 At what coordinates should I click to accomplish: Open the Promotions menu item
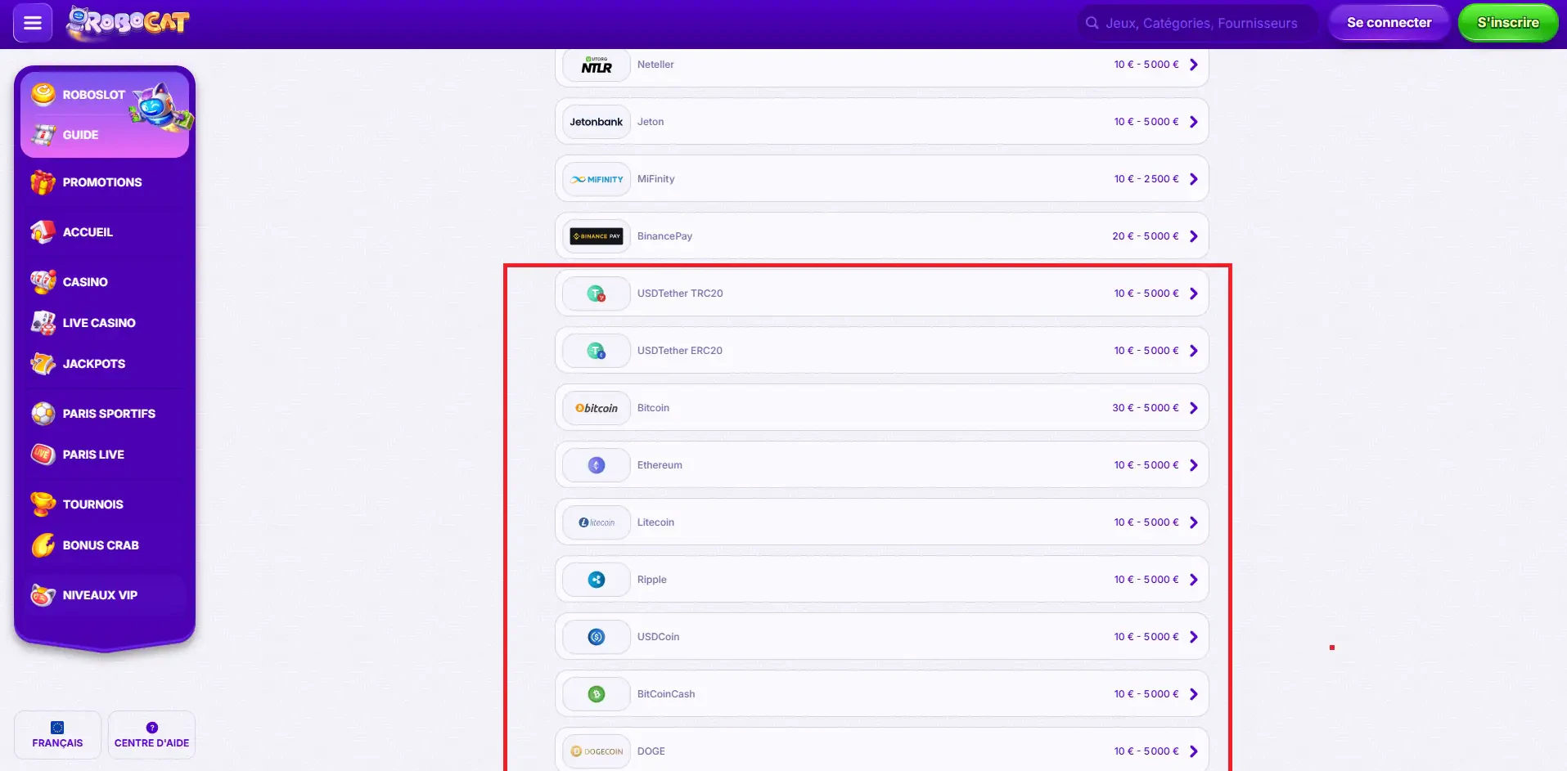click(x=102, y=182)
